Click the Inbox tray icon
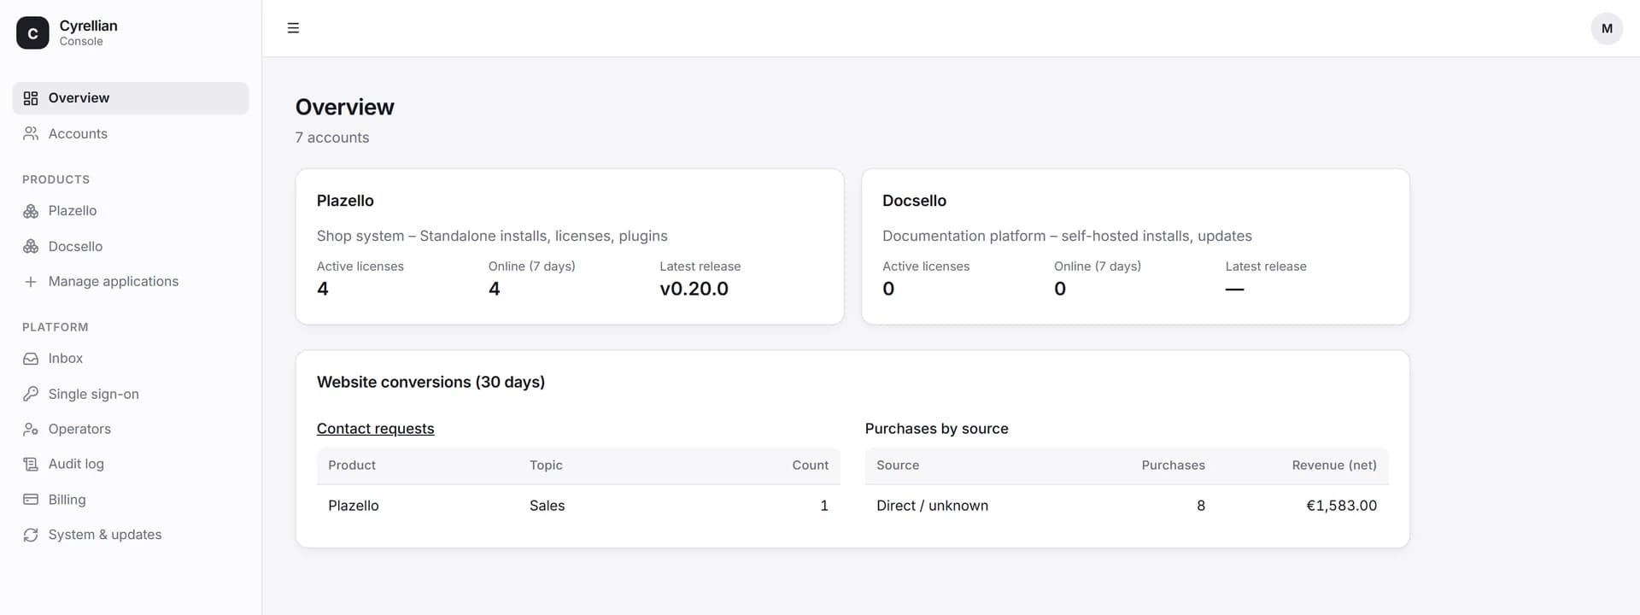Screen dimensions: 1640x615 tap(31, 359)
